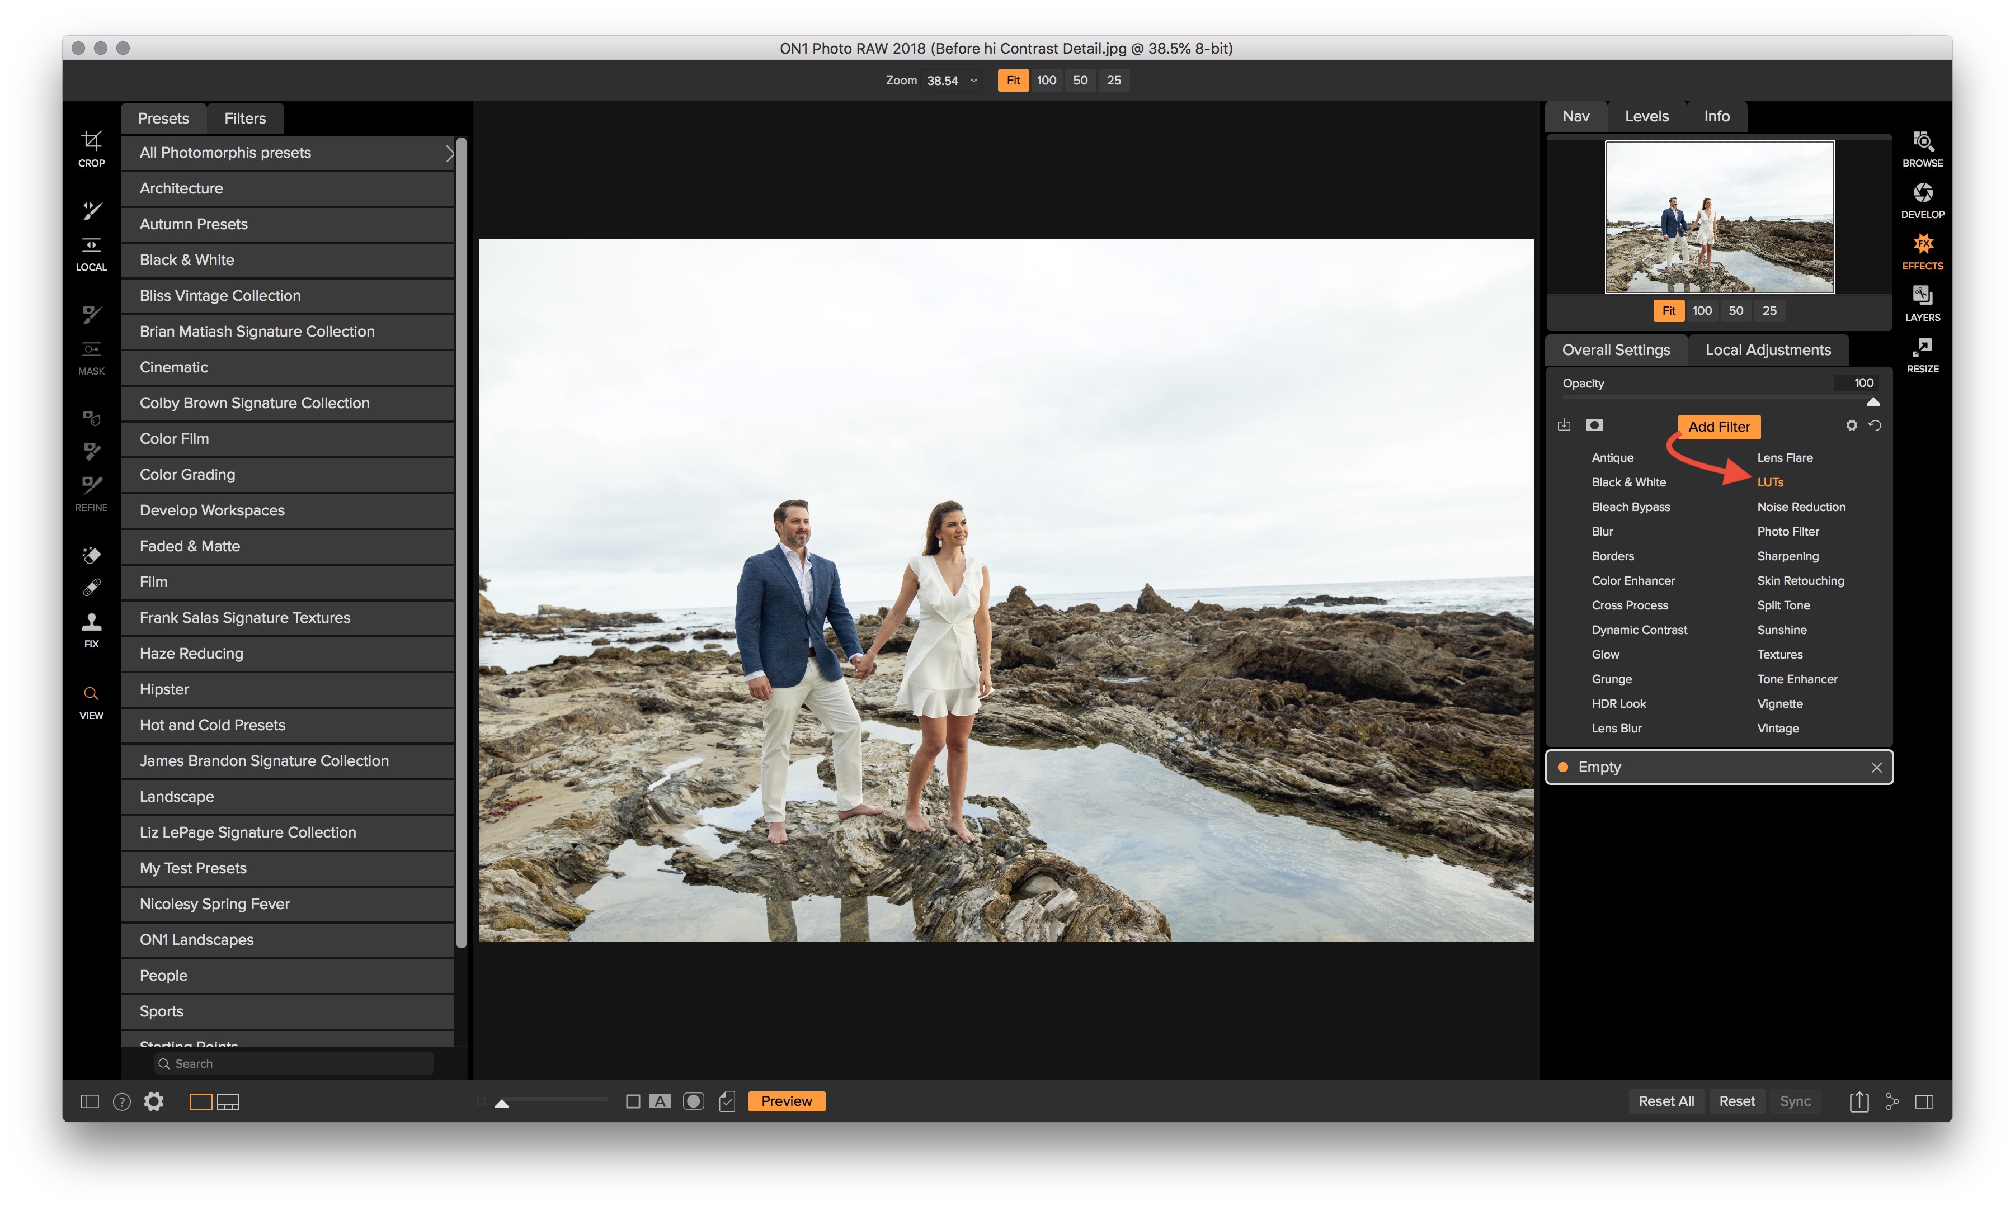Click the Sync button
This screenshot has height=1211, width=2015.
(1795, 1101)
